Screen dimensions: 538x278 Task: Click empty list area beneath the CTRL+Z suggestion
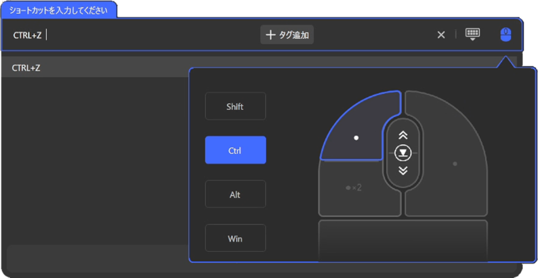pos(95,157)
